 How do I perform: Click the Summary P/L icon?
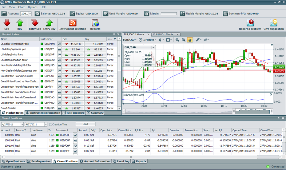pyautogui.click(x=225, y=14)
